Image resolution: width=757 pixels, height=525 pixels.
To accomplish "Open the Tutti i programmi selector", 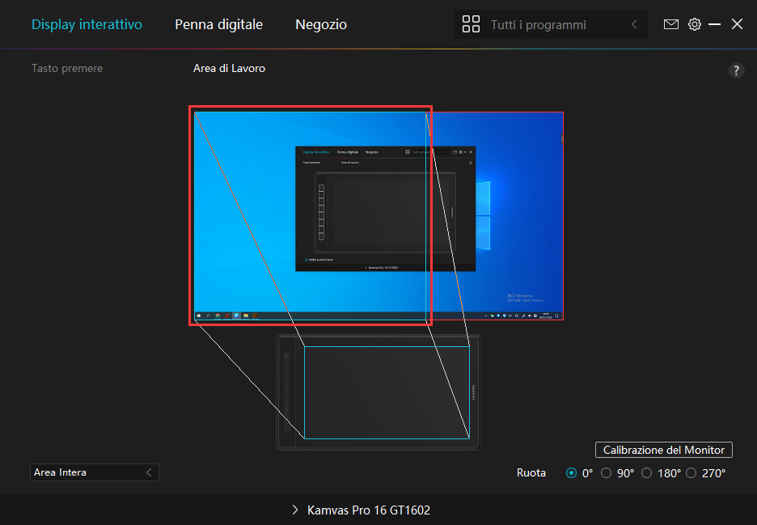I will pos(550,25).
